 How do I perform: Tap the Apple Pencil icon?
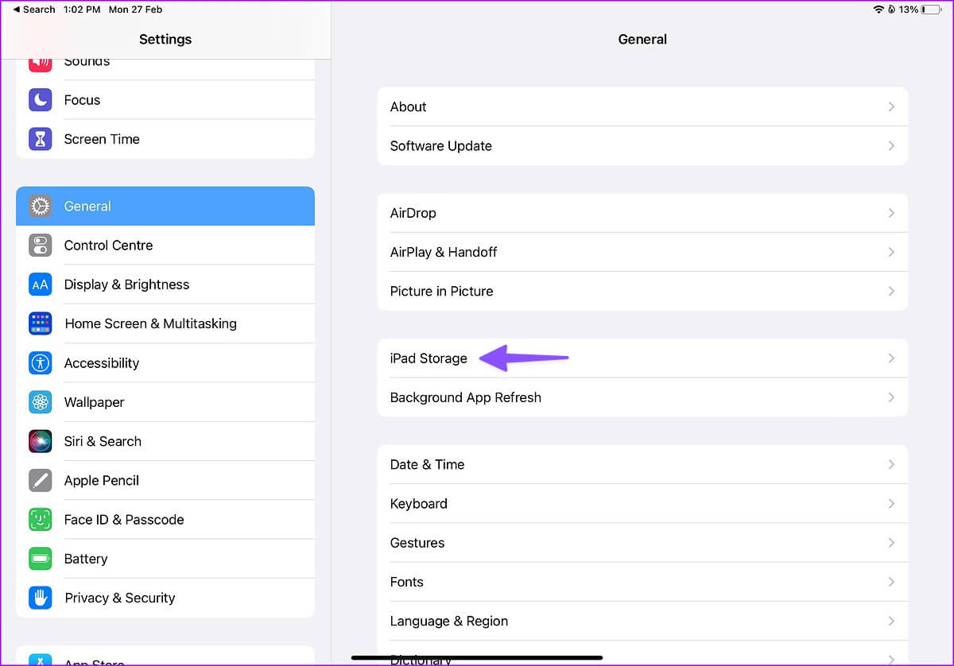pos(41,480)
